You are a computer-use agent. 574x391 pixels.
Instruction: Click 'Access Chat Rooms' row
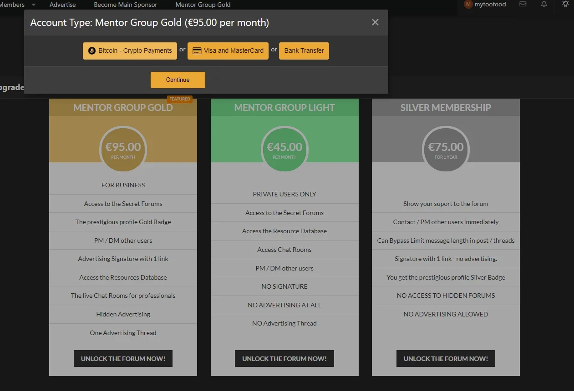click(x=284, y=250)
